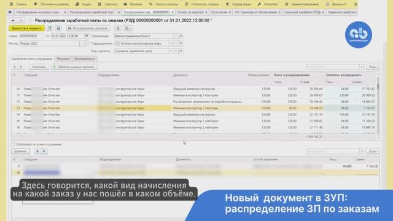
Task: Open the Обучение и развитие section
Action: pos(52,4)
